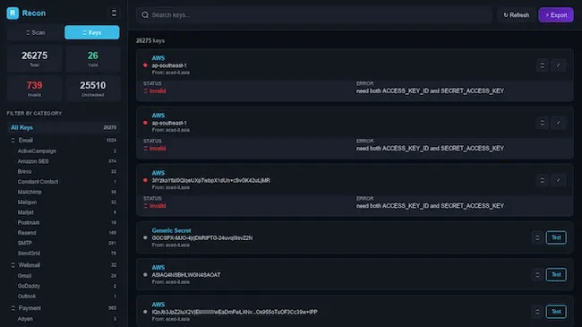Image resolution: width=582 pixels, height=327 pixels.
Task: Test the AWS ASIAQ4NSBHL key
Action: pyautogui.click(x=556, y=275)
